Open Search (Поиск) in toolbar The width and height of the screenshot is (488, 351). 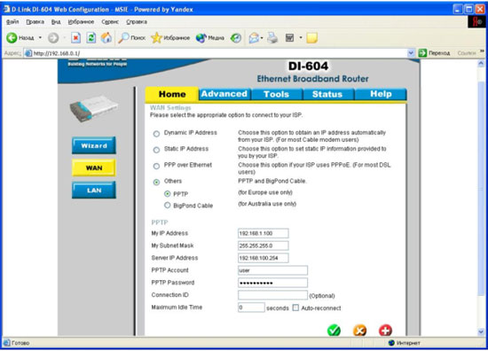coord(131,38)
